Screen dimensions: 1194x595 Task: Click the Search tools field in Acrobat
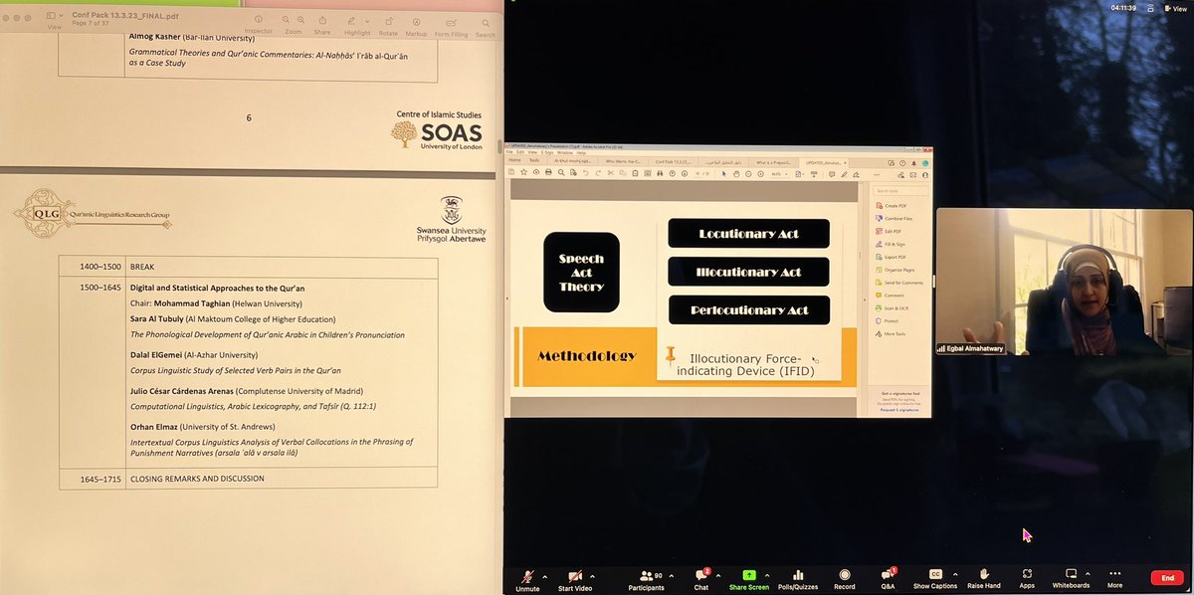click(900, 189)
